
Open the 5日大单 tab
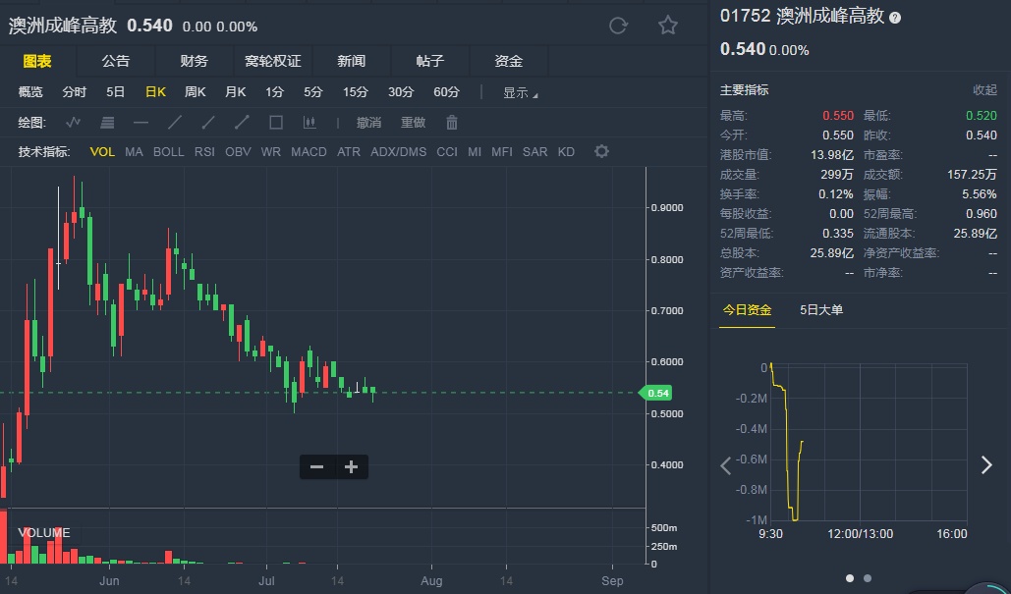(x=821, y=310)
